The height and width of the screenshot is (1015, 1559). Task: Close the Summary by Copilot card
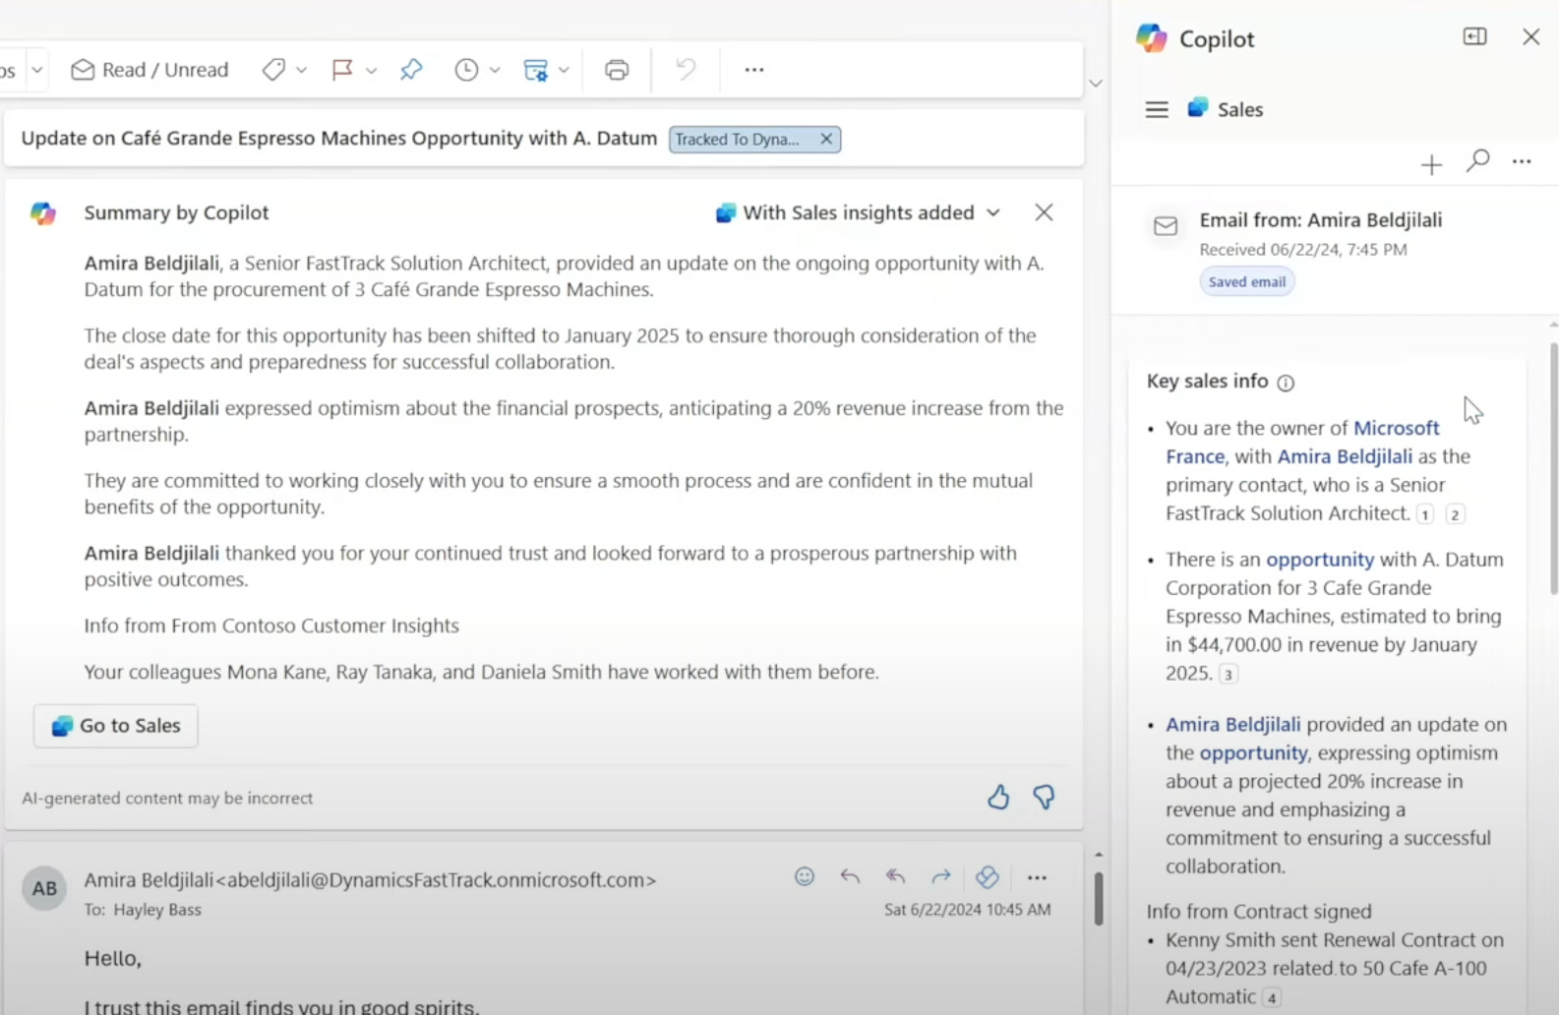tap(1044, 212)
